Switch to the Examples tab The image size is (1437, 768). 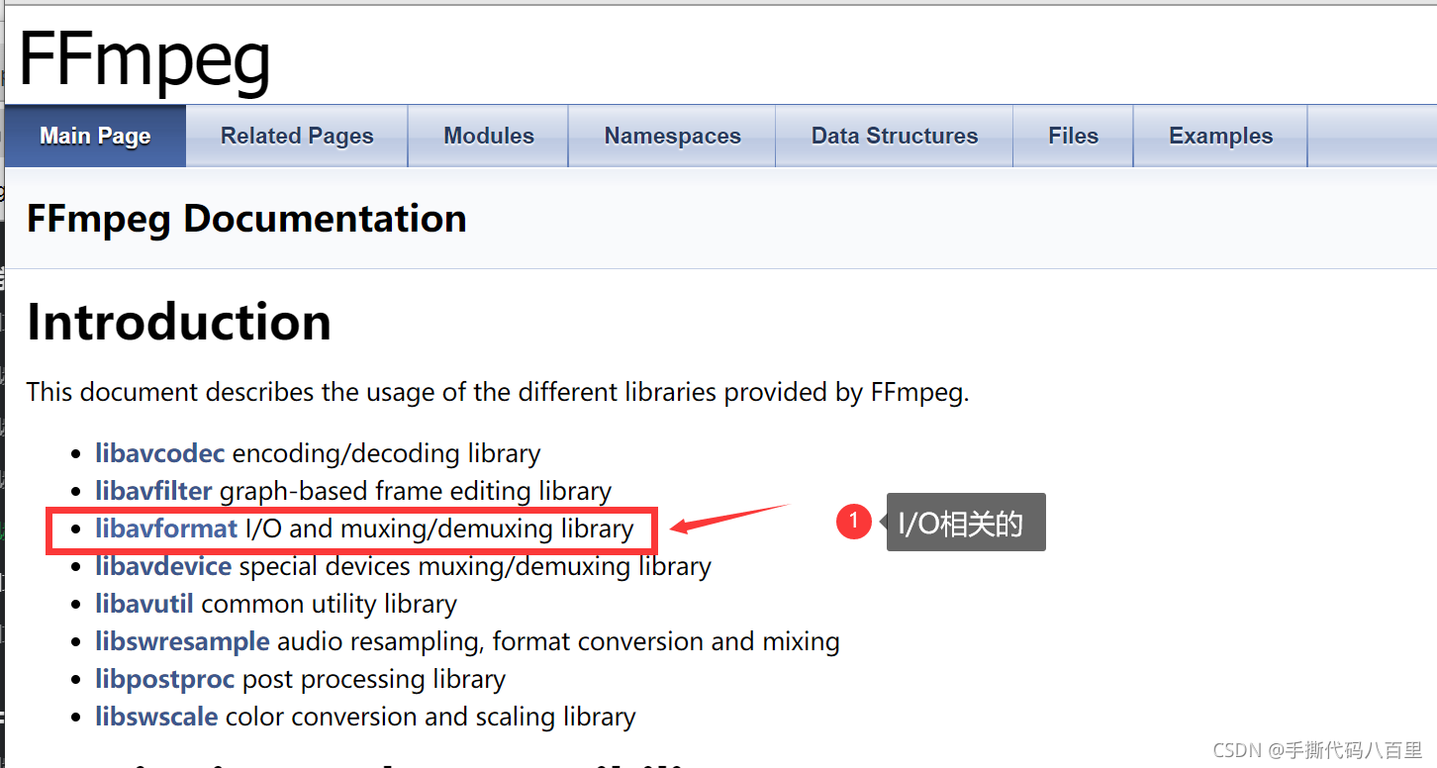[1220, 136]
